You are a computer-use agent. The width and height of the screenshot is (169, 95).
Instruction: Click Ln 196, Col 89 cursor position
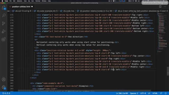pyautogui.click(x=122, y=93)
